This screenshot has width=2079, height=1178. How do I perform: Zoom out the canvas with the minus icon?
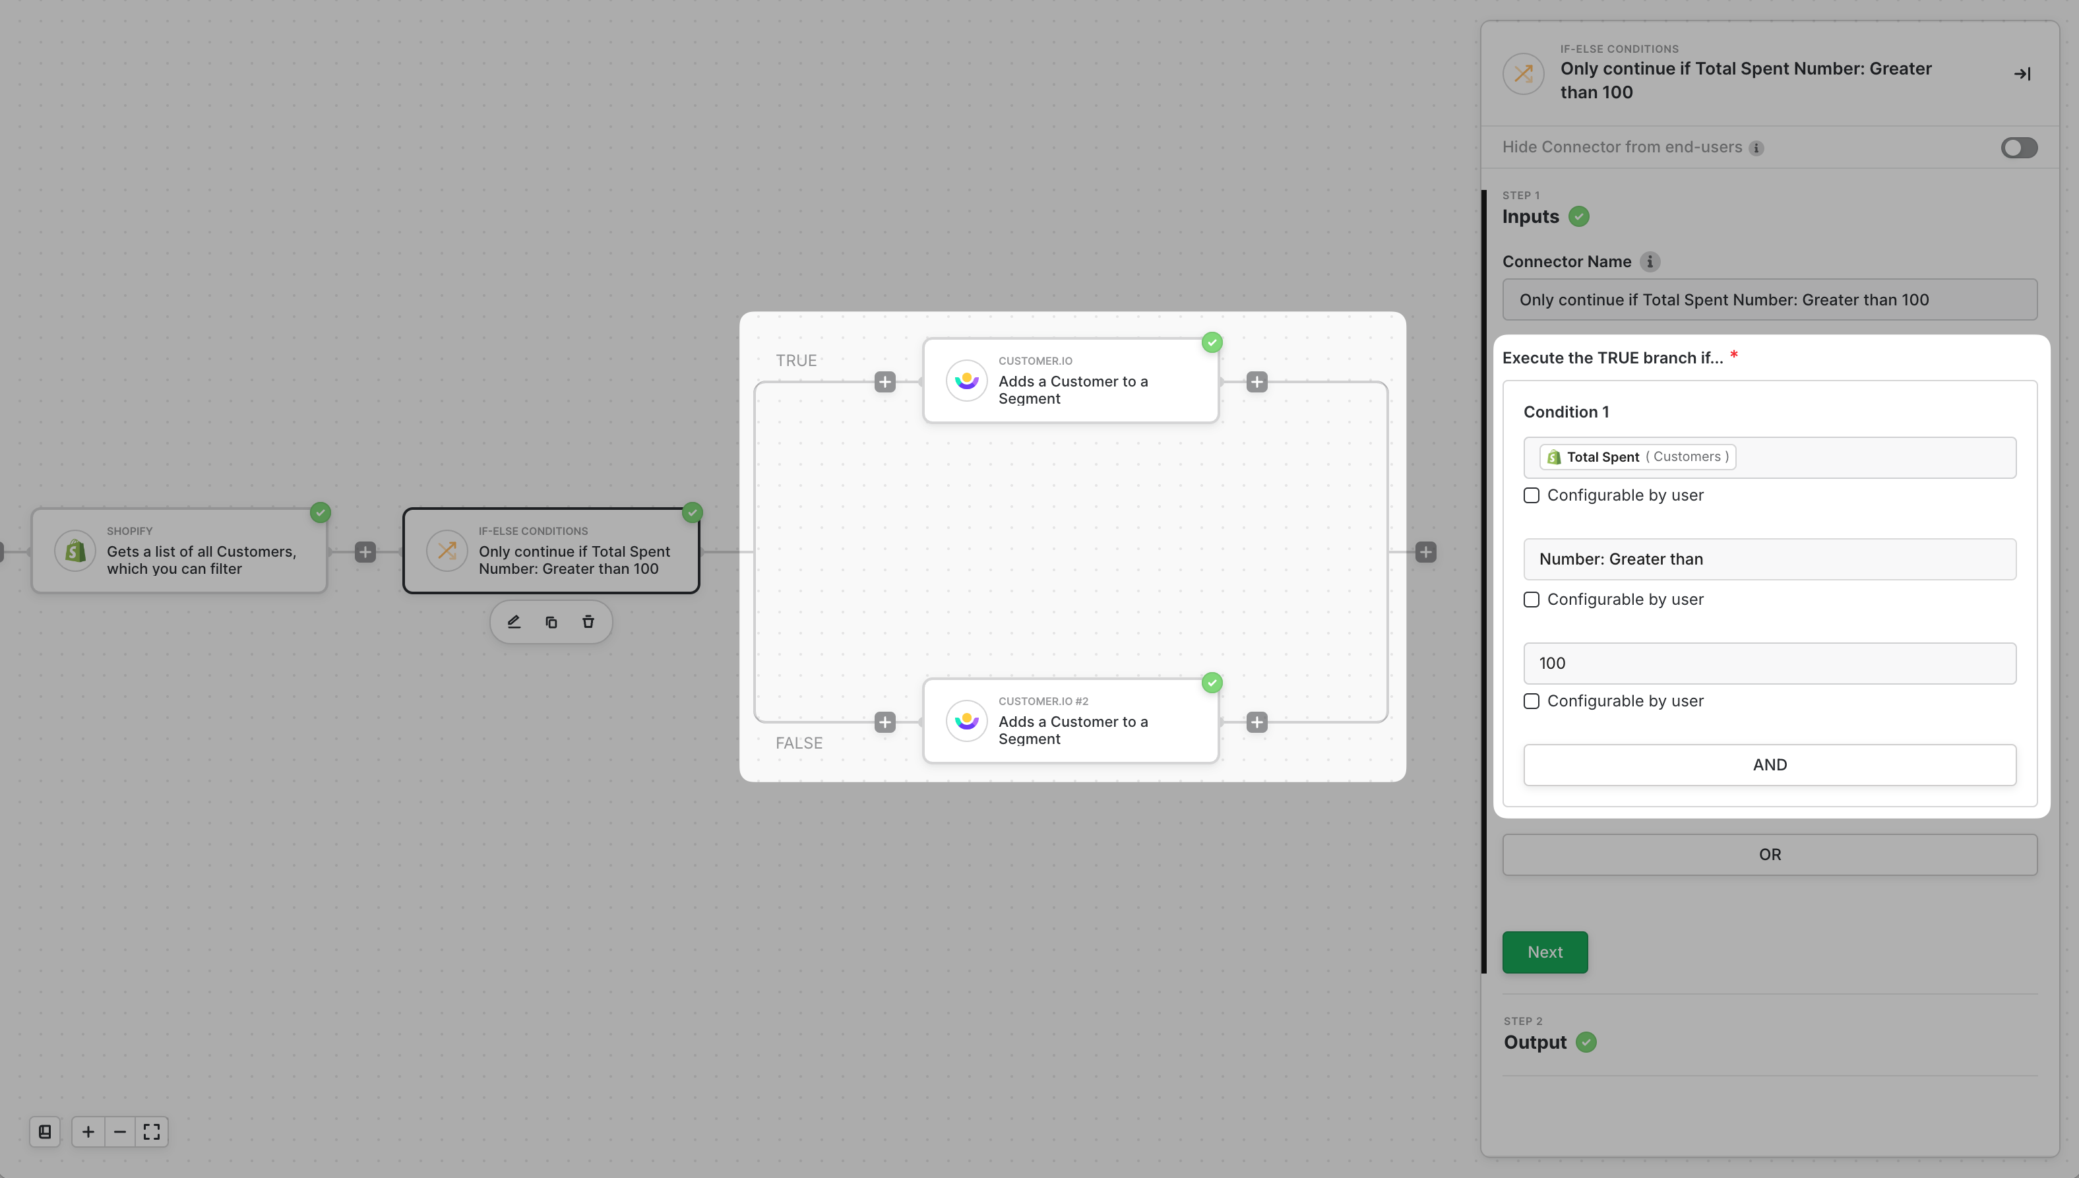pos(120,1131)
